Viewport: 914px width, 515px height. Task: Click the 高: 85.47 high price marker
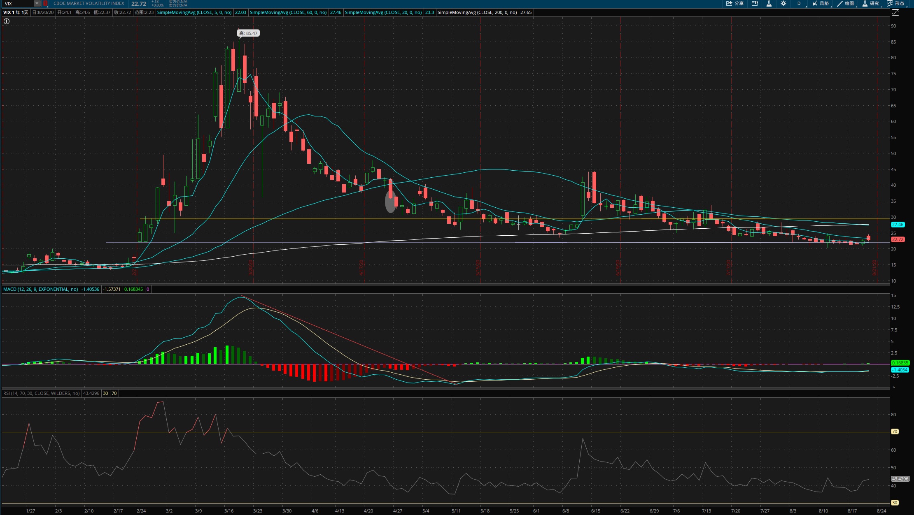tap(248, 33)
